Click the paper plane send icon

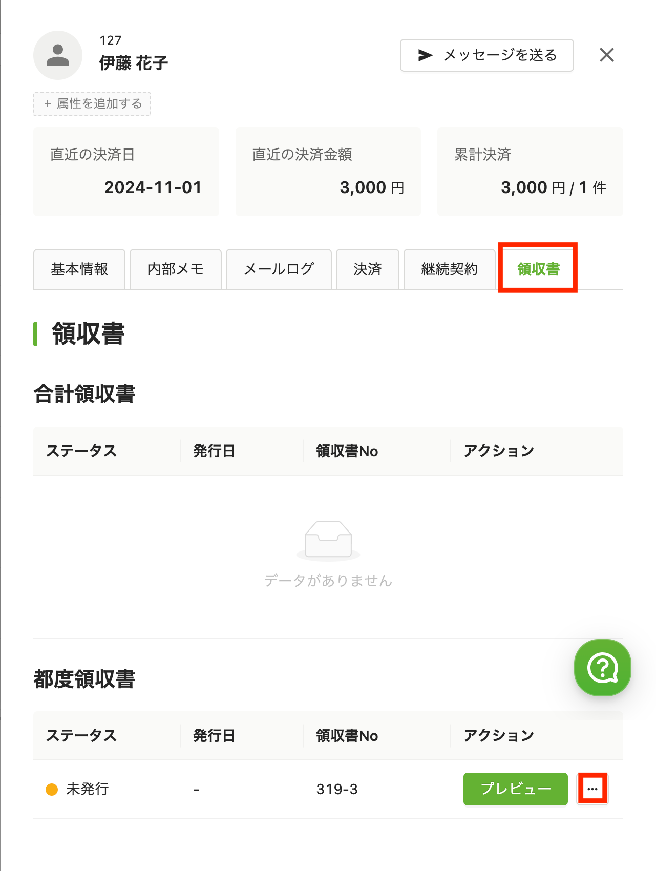click(426, 55)
